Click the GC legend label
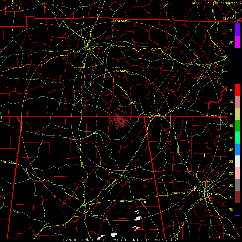242x242 pixels. pyautogui.click(x=231, y=186)
